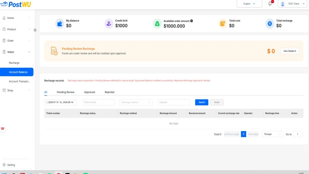Open the English language dropdown
This screenshot has height=174, width=309.
(249, 4)
